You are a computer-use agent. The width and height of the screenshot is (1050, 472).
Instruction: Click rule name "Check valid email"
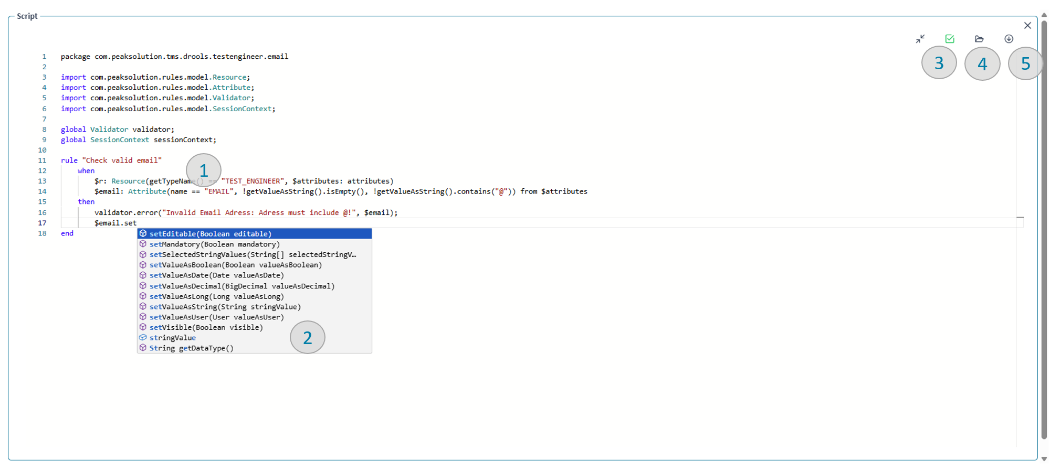coord(122,160)
